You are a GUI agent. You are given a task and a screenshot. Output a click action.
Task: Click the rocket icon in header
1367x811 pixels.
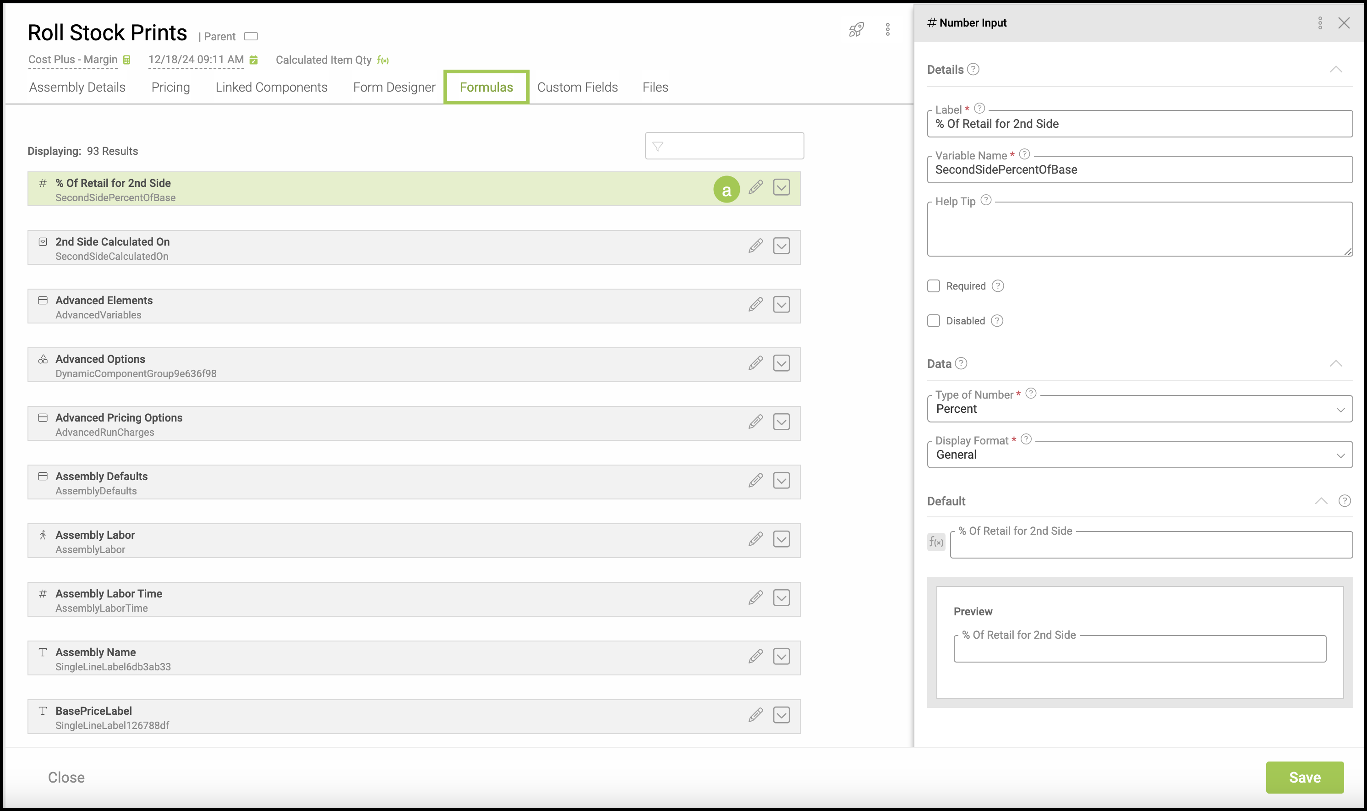tap(856, 29)
